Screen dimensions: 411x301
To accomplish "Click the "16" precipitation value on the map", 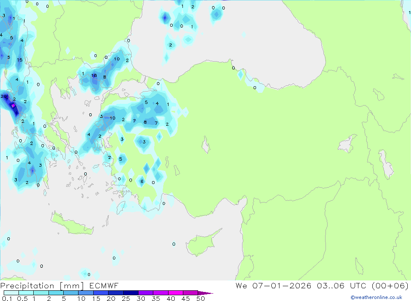I will (x=94, y=76).
